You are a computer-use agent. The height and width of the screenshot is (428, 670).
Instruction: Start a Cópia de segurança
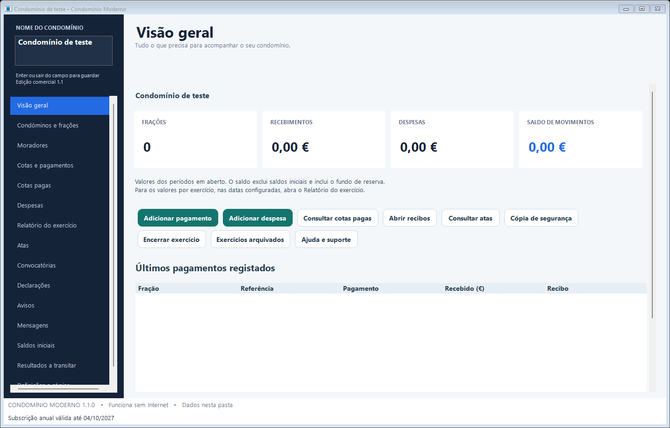(x=541, y=218)
